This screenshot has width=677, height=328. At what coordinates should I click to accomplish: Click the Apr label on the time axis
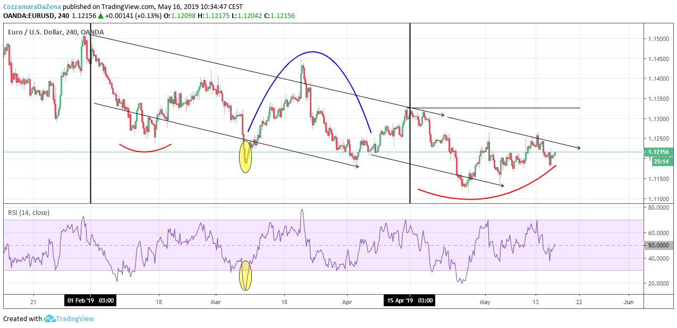coord(346,301)
